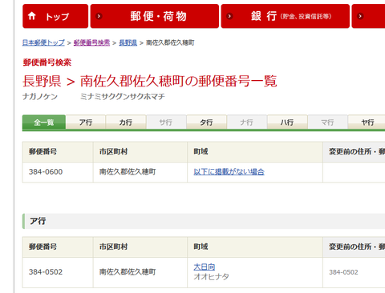Switch to the ヤ行 tab
The image size is (385, 293).
coord(367,122)
